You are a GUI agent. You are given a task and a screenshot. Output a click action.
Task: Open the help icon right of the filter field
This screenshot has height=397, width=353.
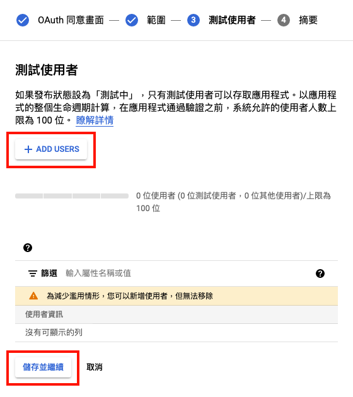tap(320, 273)
